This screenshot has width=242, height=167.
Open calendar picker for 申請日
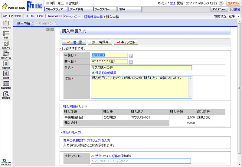[x=131, y=56]
